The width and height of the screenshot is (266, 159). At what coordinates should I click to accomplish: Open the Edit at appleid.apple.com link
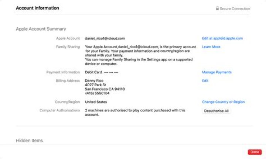pyautogui.click(x=222, y=38)
